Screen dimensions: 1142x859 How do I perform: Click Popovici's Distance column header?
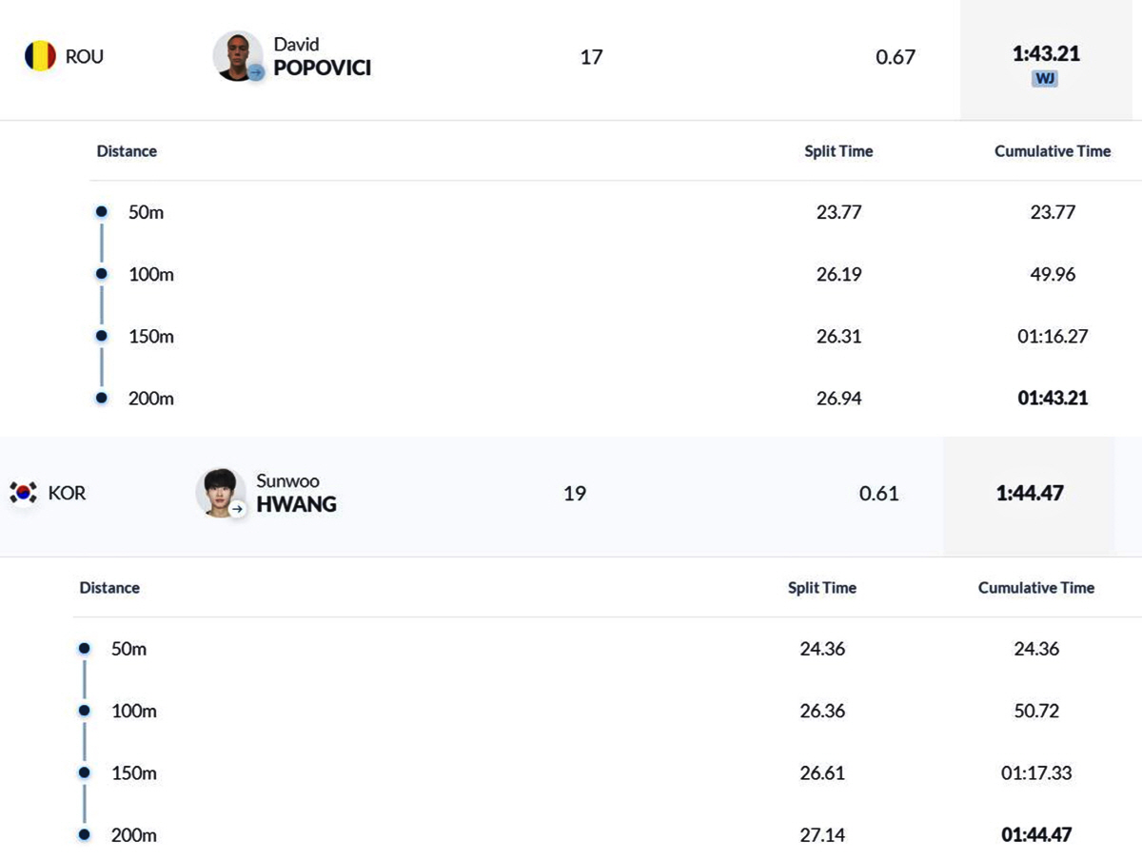coord(127,150)
